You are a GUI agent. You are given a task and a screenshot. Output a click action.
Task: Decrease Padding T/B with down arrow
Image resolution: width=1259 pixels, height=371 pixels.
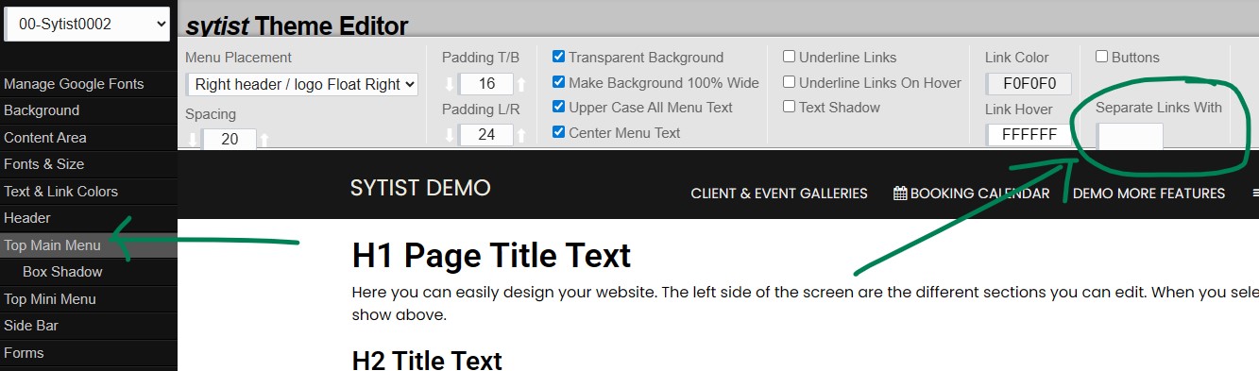click(x=451, y=85)
